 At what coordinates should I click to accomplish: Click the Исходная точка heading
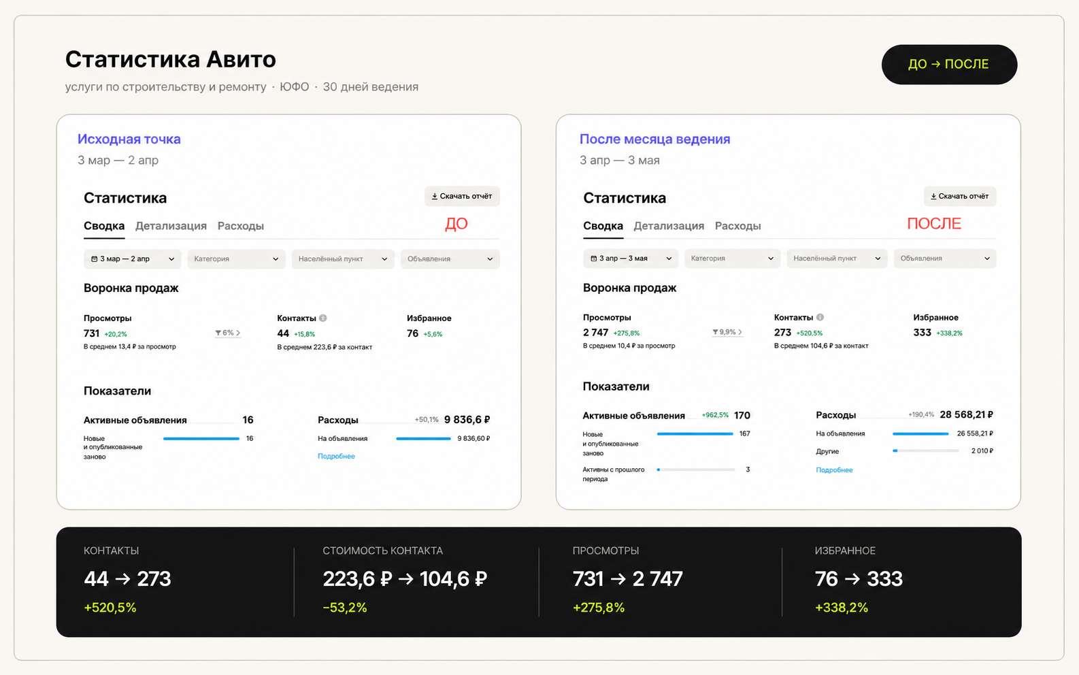129,139
